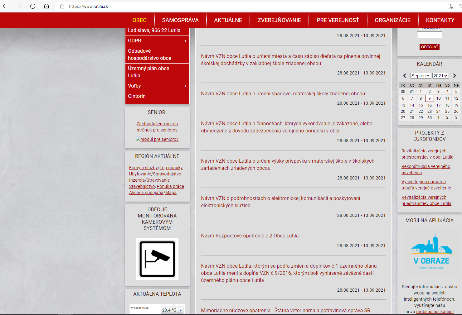Open Firmy a služby link
This screenshot has width=462, height=315.
[143, 168]
